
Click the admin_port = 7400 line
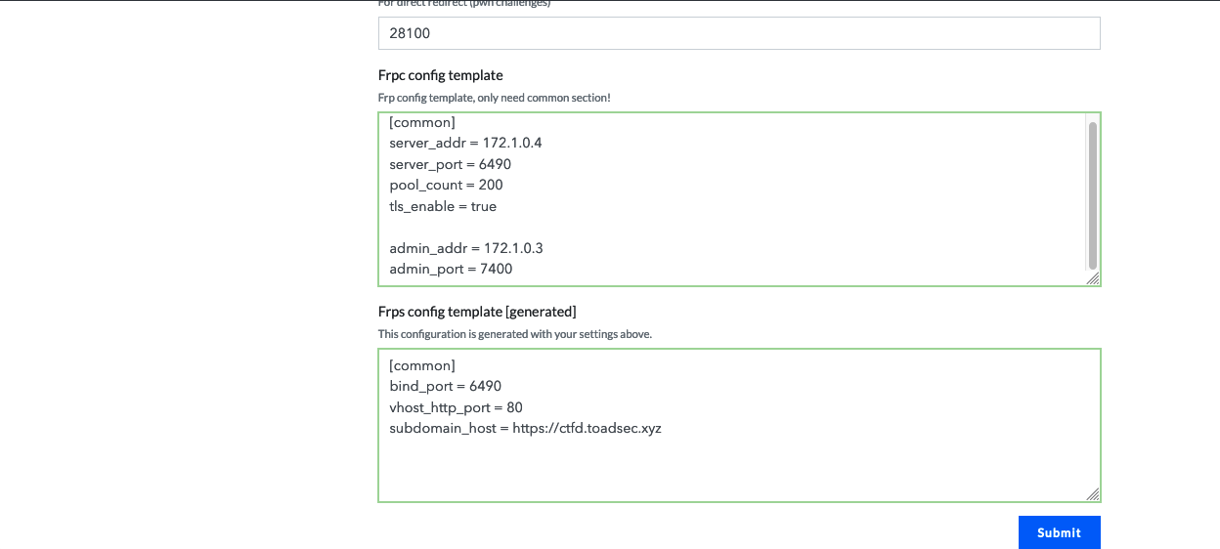(x=451, y=269)
